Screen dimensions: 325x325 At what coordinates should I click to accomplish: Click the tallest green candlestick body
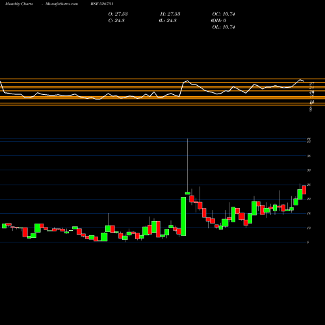(183, 216)
